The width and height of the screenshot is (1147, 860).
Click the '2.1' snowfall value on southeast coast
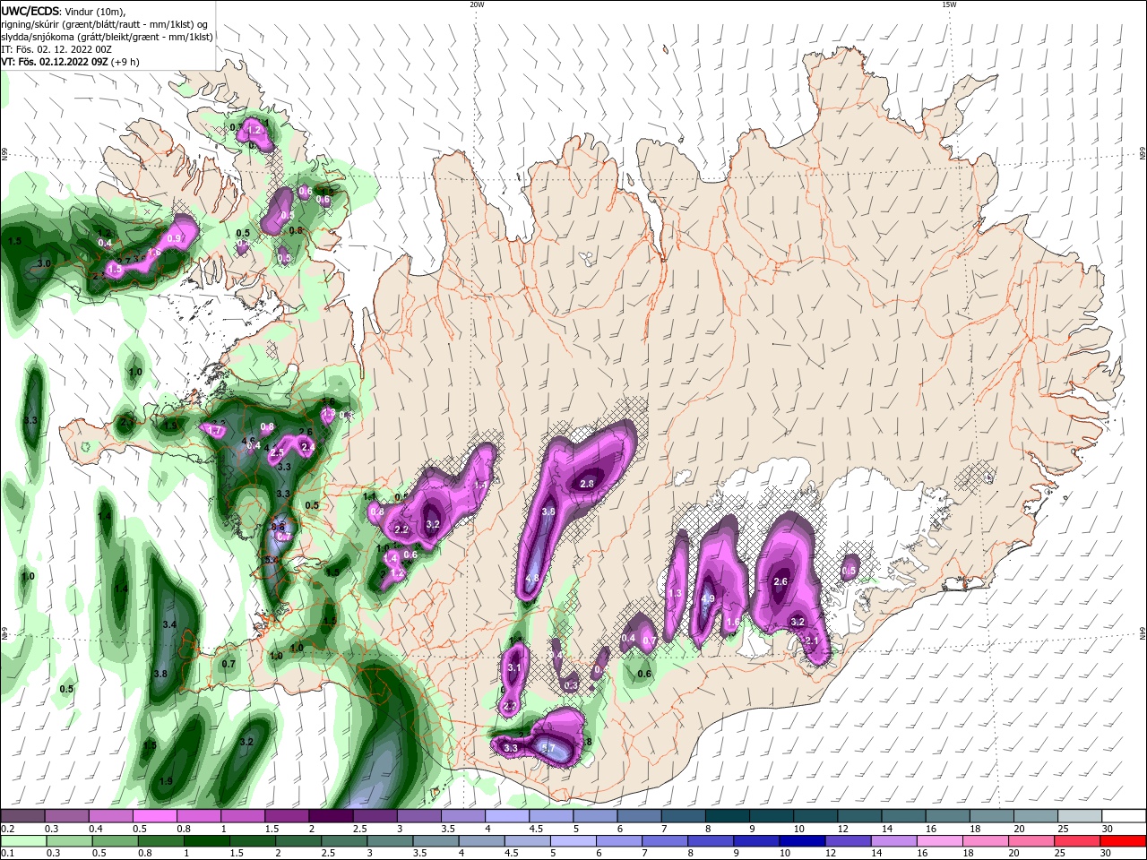pyautogui.click(x=812, y=641)
